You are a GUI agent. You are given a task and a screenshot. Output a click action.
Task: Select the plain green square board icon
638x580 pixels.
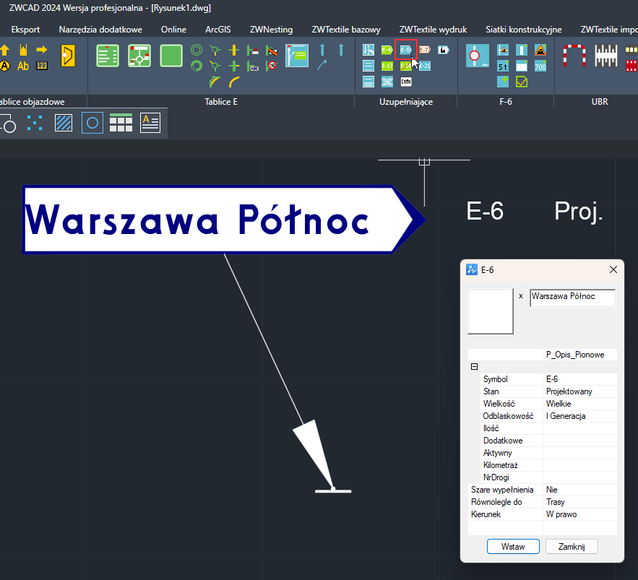tap(171, 56)
